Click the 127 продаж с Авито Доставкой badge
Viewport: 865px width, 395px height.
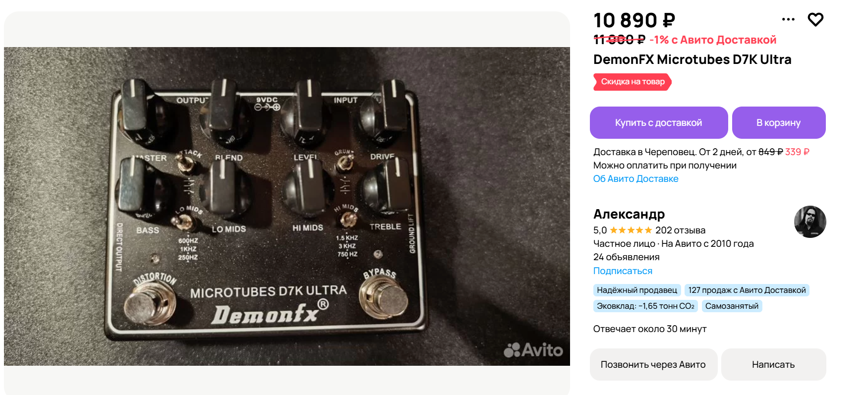747,290
